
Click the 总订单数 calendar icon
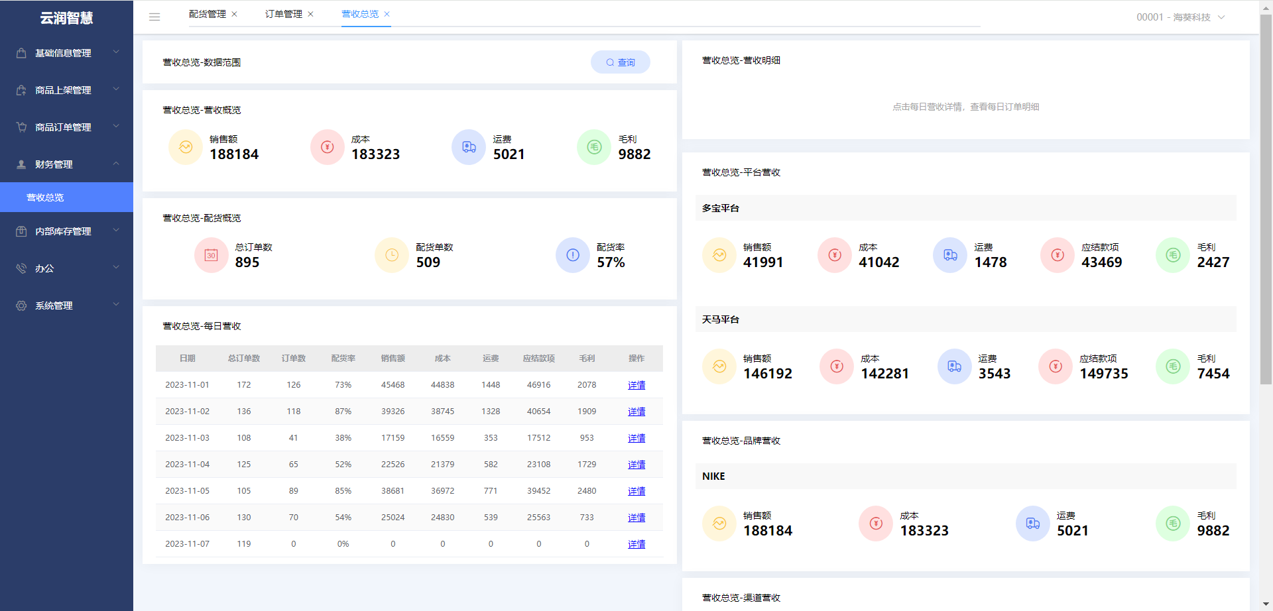click(212, 255)
